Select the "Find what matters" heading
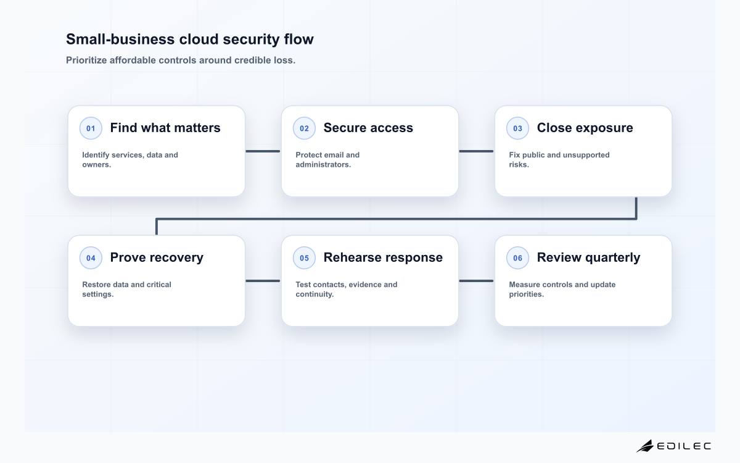 [165, 128]
